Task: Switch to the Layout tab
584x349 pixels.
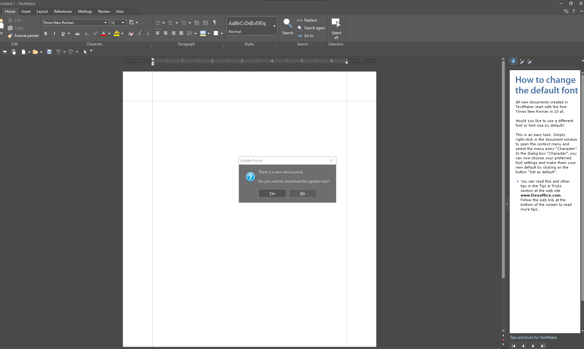Action: pyautogui.click(x=42, y=11)
